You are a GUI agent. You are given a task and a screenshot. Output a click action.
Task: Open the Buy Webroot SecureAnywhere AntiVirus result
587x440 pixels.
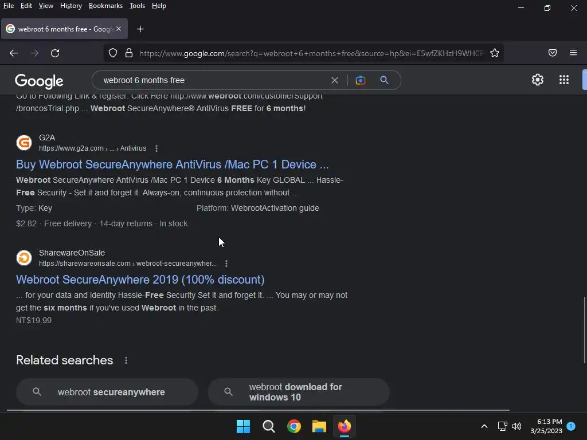(172, 164)
